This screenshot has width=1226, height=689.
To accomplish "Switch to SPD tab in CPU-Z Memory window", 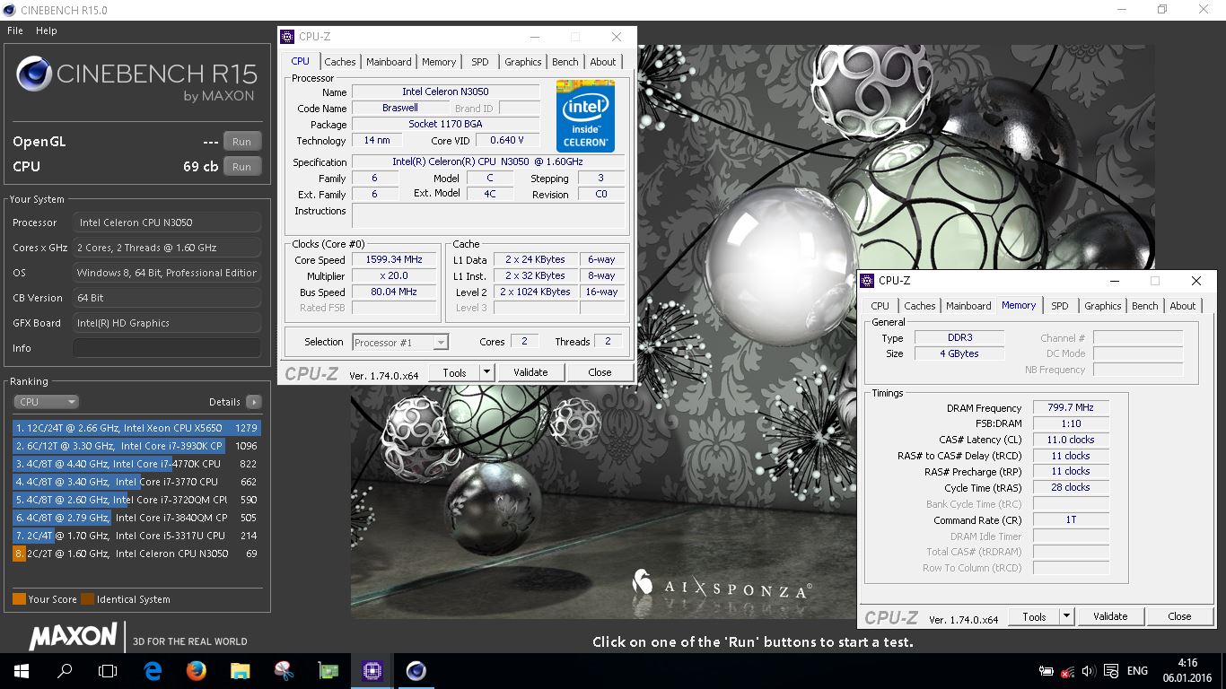I will click(x=1060, y=306).
